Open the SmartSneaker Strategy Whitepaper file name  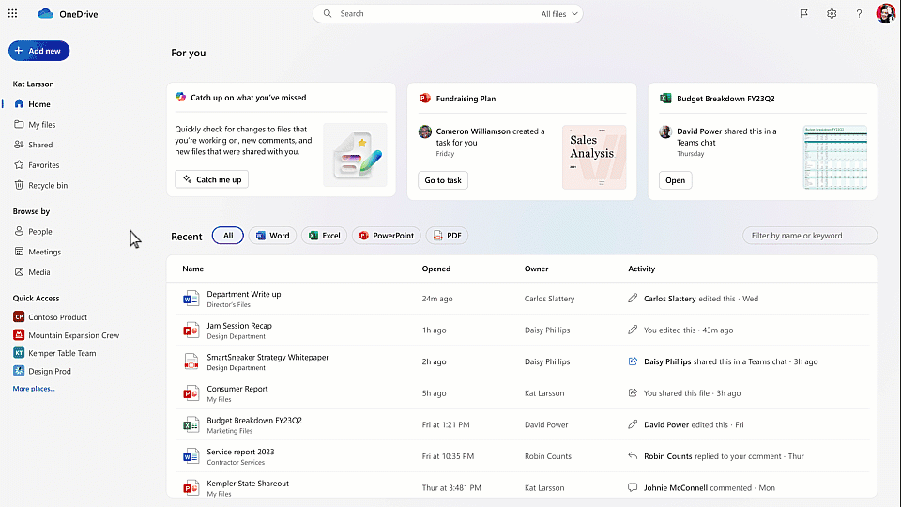(267, 357)
